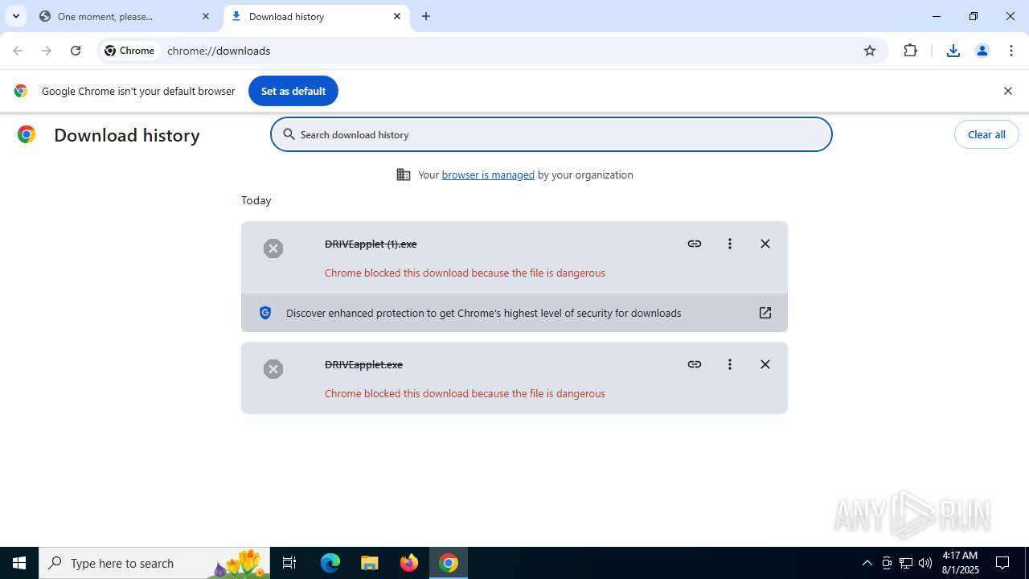The height and width of the screenshot is (579, 1029).
Task: Close the Download history tab
Action: (x=397, y=16)
